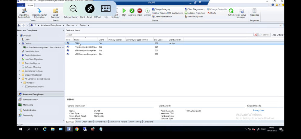Open the Malware Detail tab
This screenshot has width=301, height=139.
click(x=101, y=122)
